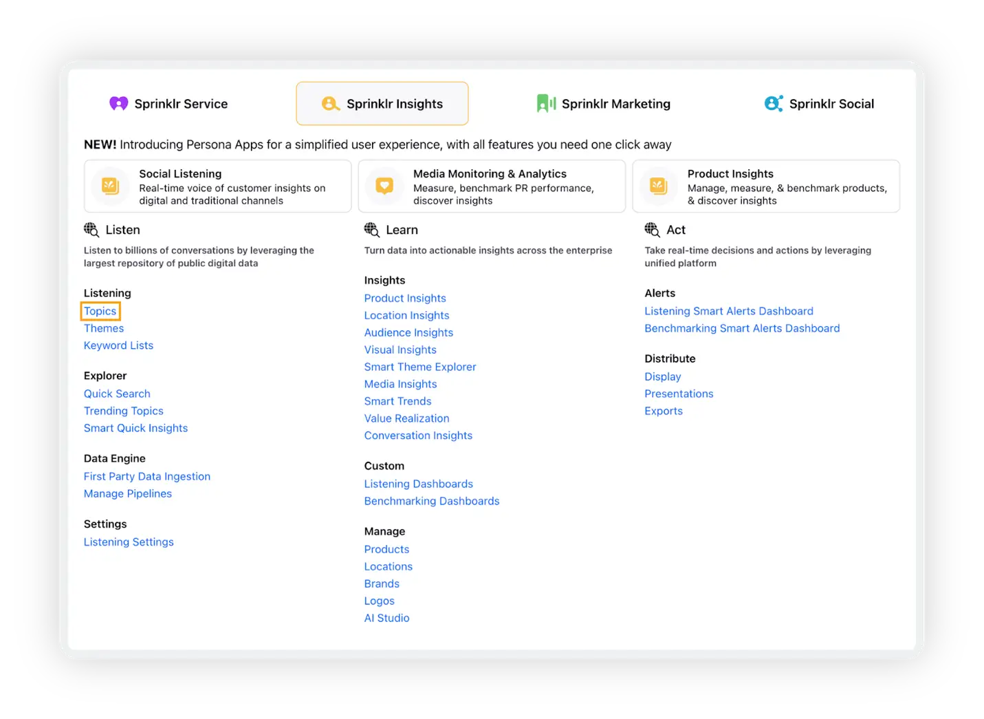Open Brands under Manage
The image size is (984, 719).
click(382, 583)
